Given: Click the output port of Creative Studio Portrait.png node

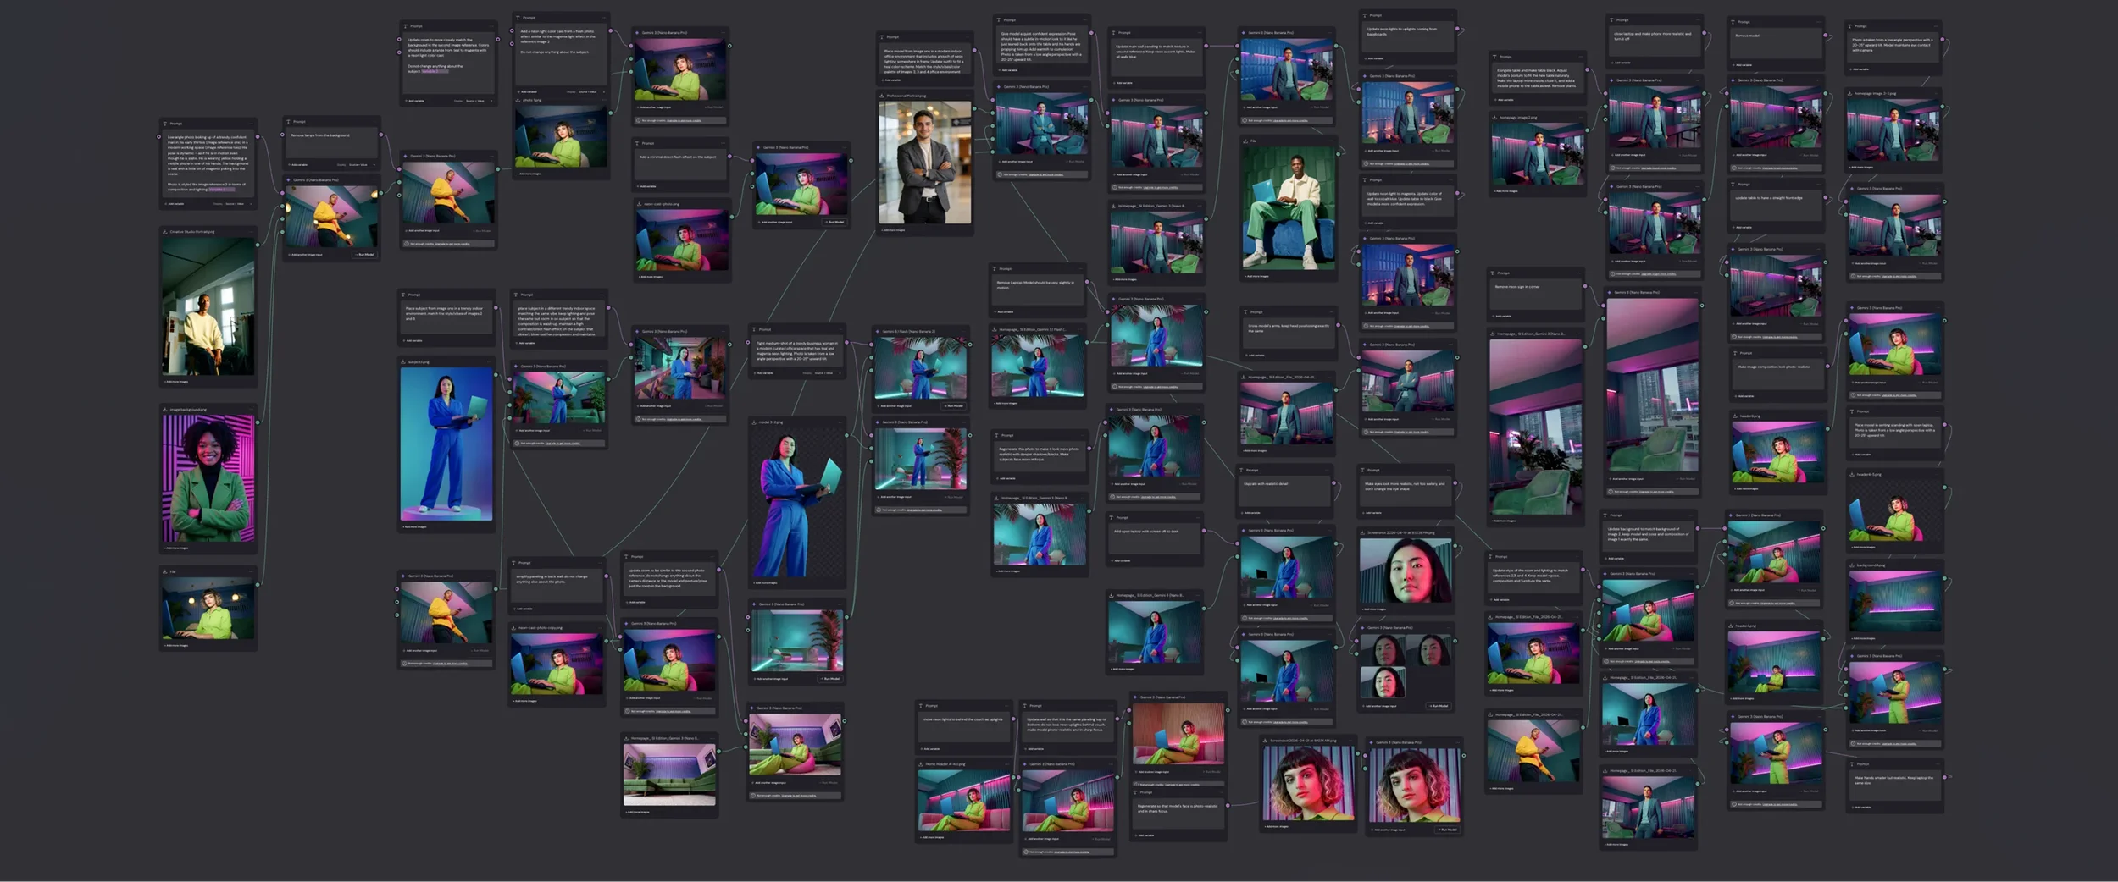Looking at the screenshot, I should pyautogui.click(x=258, y=245).
